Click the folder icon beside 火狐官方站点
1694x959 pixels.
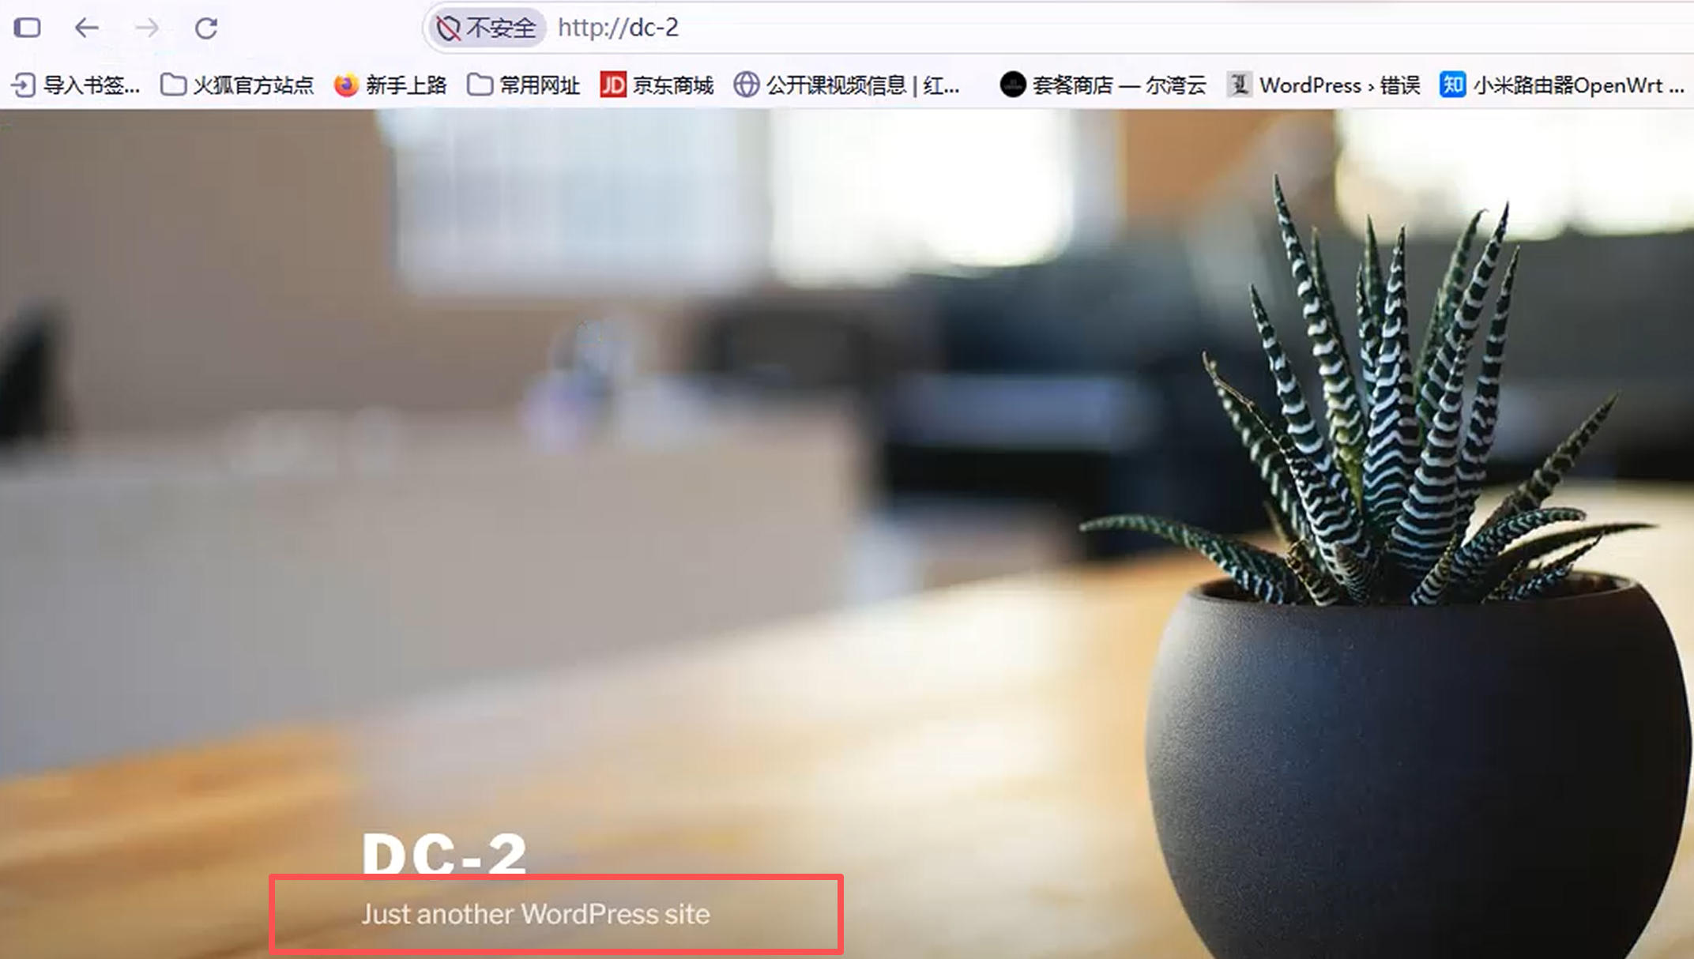pos(173,85)
